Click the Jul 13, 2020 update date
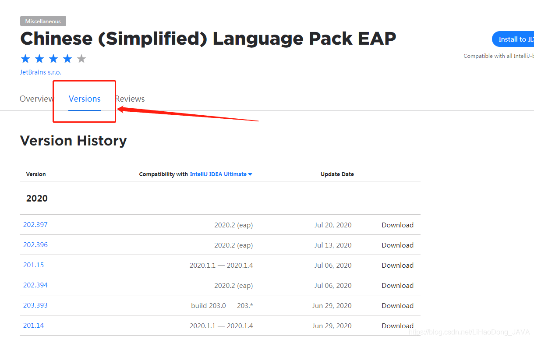The width and height of the screenshot is (534, 340). coord(333,245)
